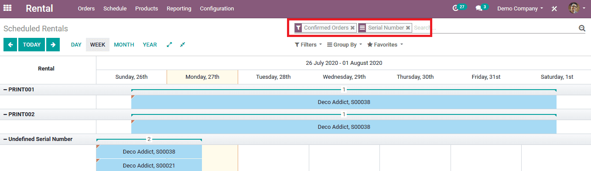The height and width of the screenshot is (171, 591).
Task: Open the apps grid menu icon
Action: (7, 8)
